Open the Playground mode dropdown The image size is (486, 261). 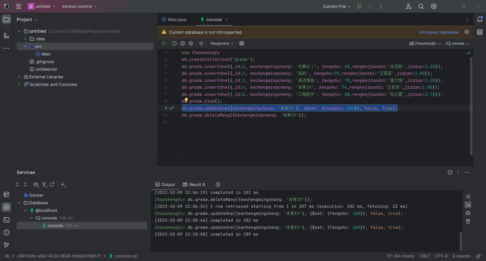click(221, 43)
